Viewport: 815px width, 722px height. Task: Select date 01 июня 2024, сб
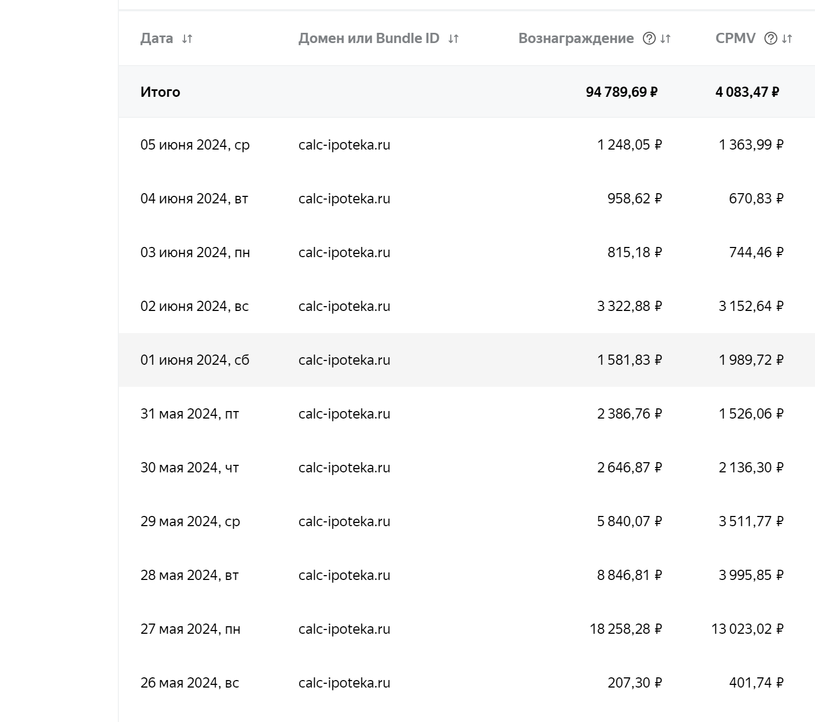point(195,360)
